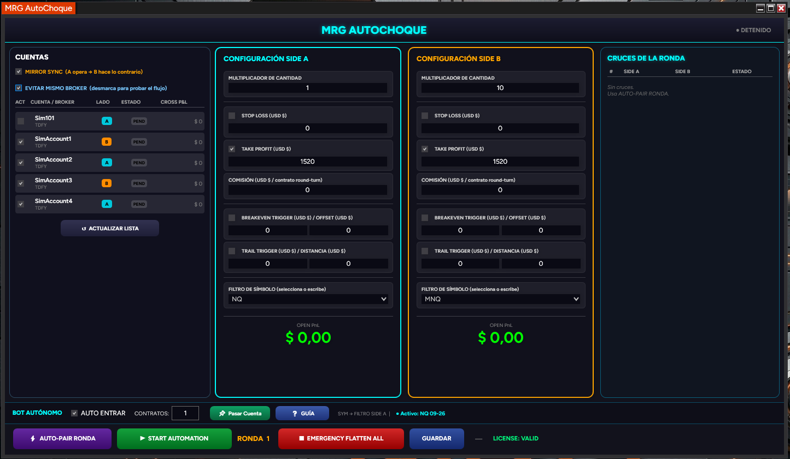Click the side A badge for Sim101
The image size is (790, 459).
coord(107,121)
